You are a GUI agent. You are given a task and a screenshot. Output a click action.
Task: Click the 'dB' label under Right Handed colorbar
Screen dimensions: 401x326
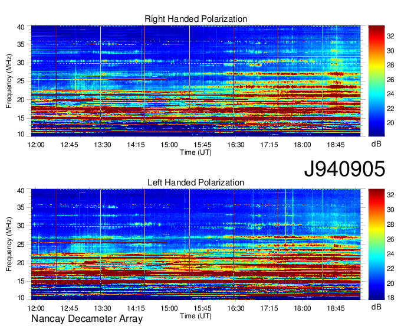[x=376, y=144]
